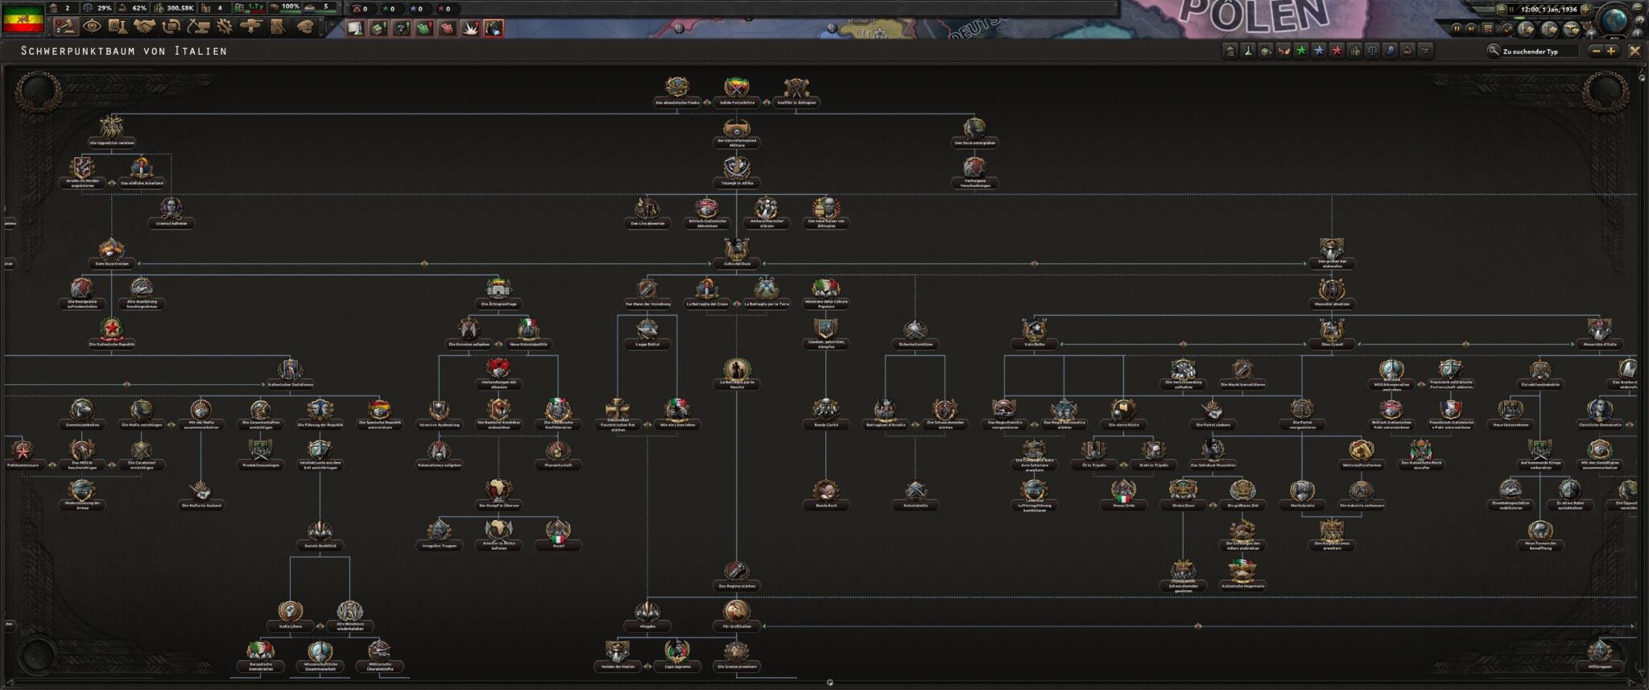
Task: Increase game speed with plus button
Action: [1586, 10]
